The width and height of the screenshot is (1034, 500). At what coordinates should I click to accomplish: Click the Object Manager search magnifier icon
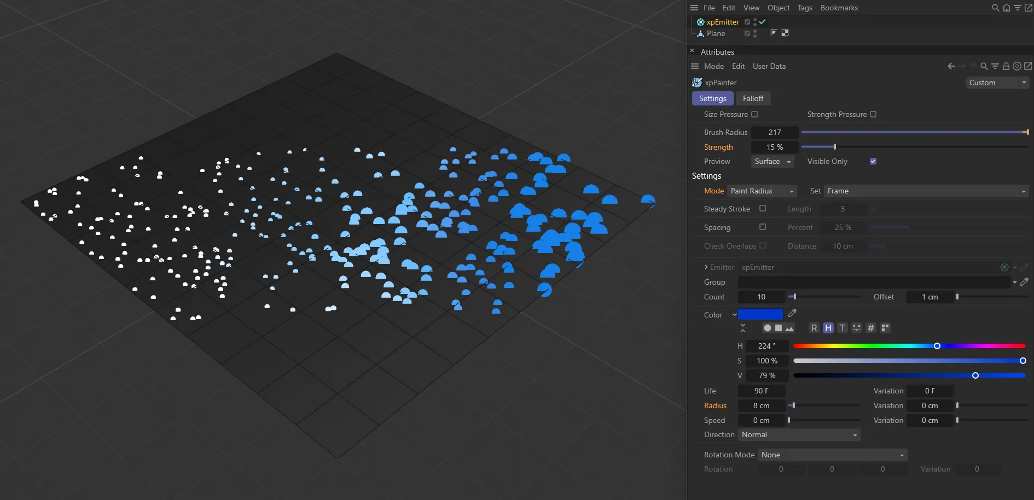995,8
